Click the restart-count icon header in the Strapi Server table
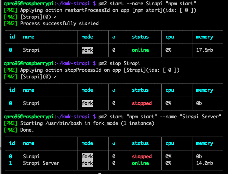Viewport: 228px width, 174px height. click(x=114, y=144)
